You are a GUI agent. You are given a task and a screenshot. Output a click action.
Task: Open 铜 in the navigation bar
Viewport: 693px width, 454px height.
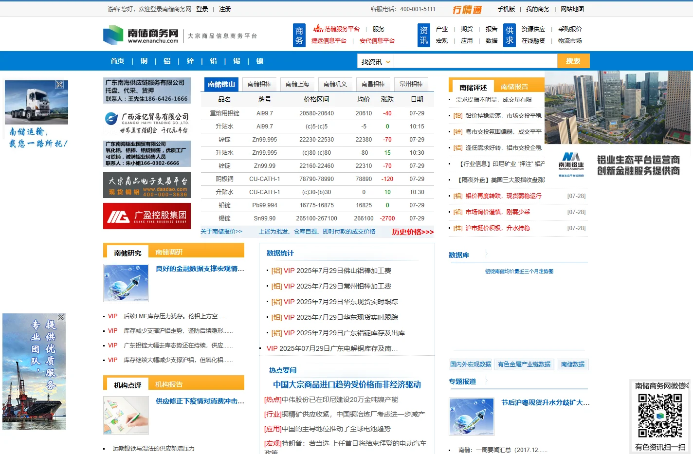coord(144,61)
